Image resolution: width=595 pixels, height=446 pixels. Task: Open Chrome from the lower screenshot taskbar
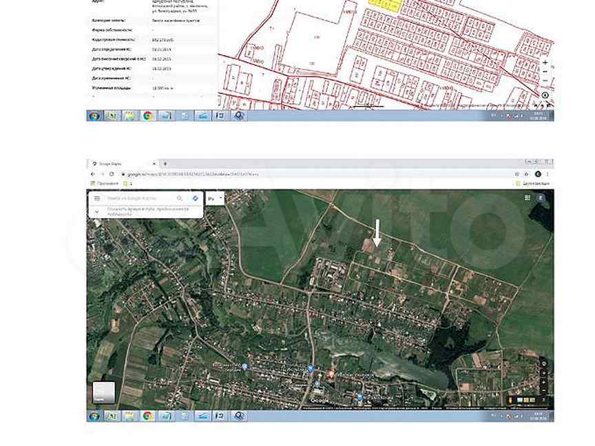(147, 416)
